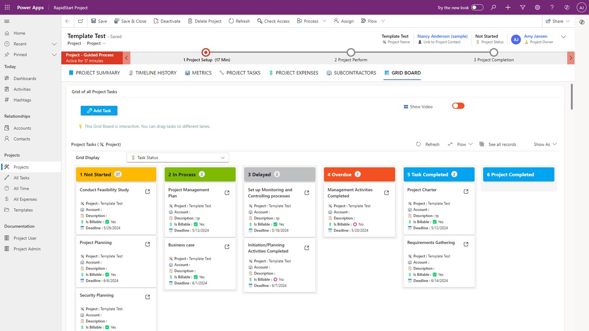Open the Amy Jansen owner link

click(x=536, y=36)
